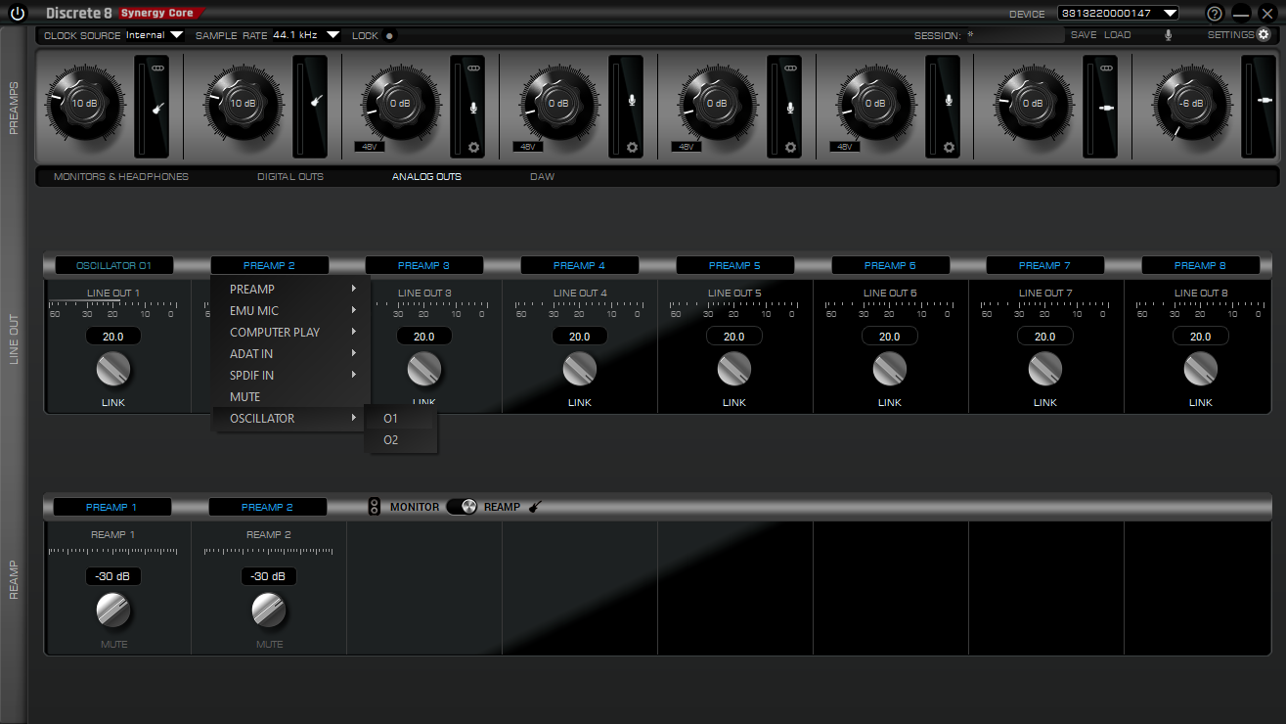Image resolution: width=1286 pixels, height=724 pixels.
Task: Click the -30 dB value box of Reamp 2
Action: (269, 576)
